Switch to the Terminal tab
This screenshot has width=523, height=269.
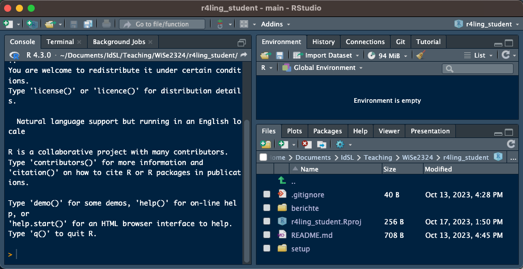click(60, 42)
